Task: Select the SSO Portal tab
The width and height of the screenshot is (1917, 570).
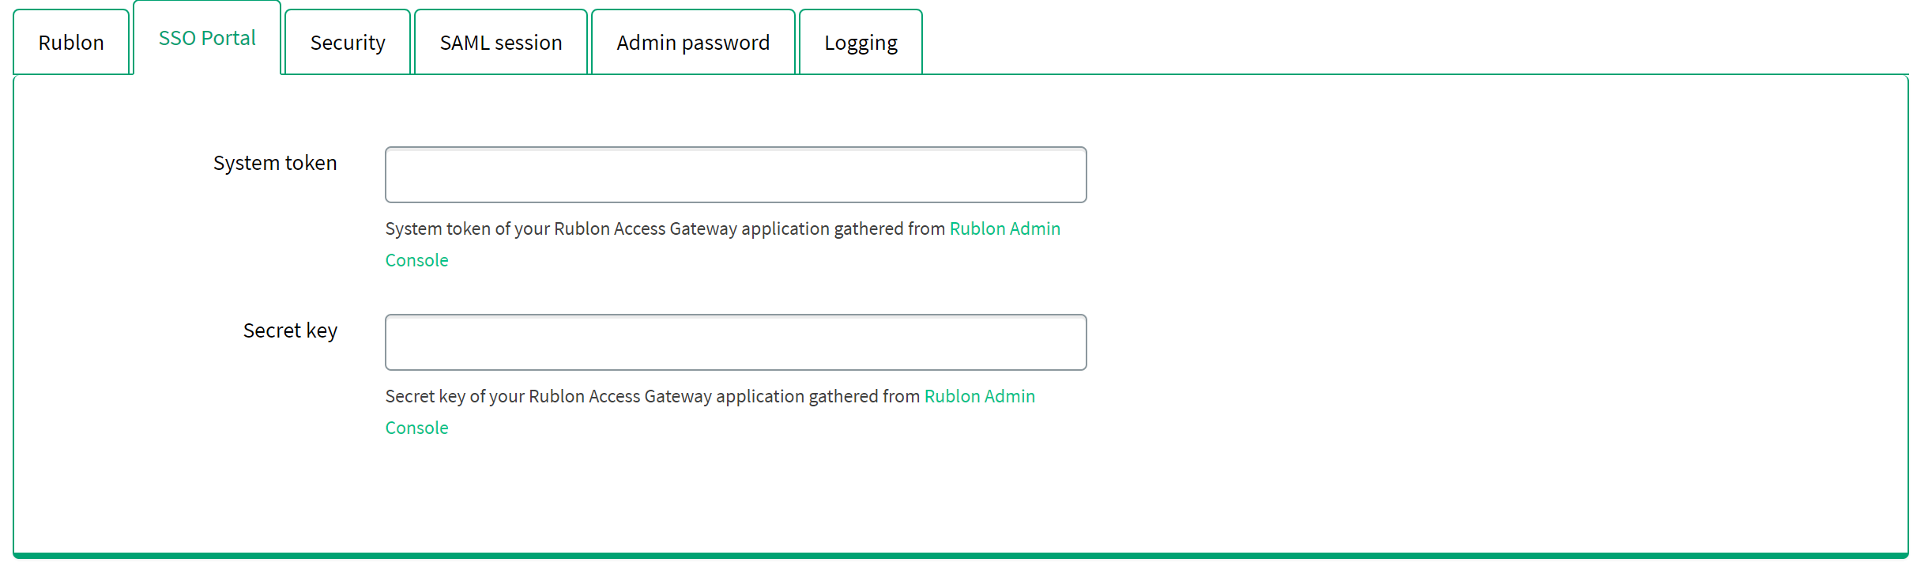Action: (207, 39)
